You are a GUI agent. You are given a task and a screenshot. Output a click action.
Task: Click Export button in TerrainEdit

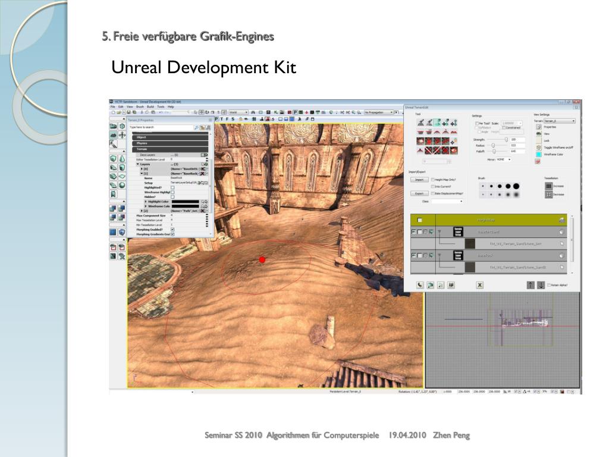click(x=419, y=193)
